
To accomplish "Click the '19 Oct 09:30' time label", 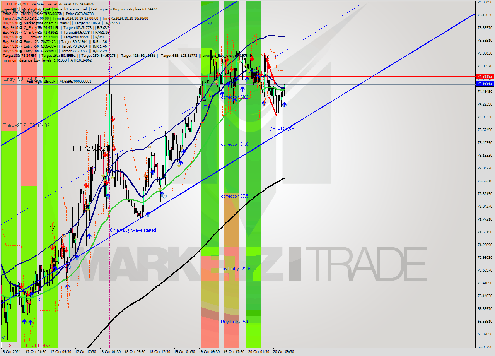I will [209, 352].
